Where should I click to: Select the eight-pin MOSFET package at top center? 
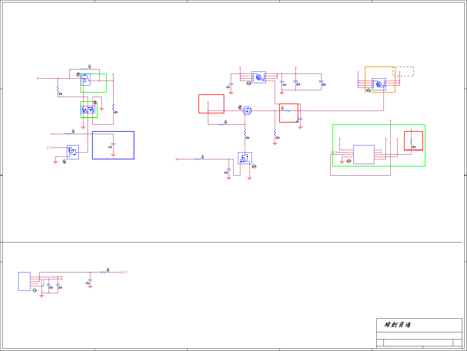pos(259,77)
